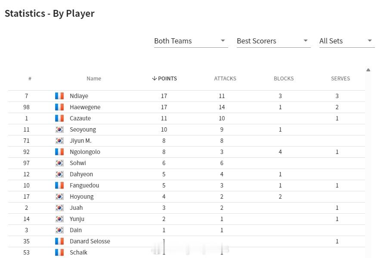Sort by the Name column header

(94, 78)
